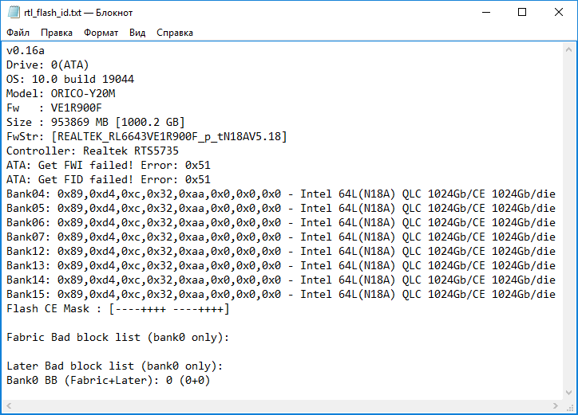
Task: Click the Bank06 flash ID line
Action: tap(281, 222)
